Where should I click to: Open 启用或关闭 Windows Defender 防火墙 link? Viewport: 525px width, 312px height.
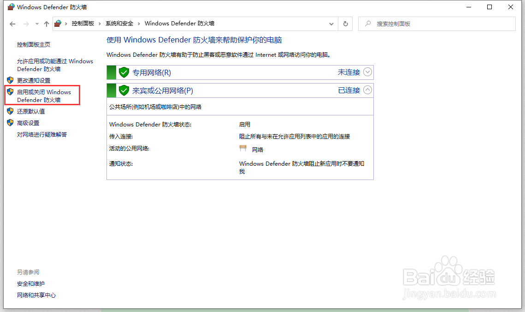coord(44,96)
